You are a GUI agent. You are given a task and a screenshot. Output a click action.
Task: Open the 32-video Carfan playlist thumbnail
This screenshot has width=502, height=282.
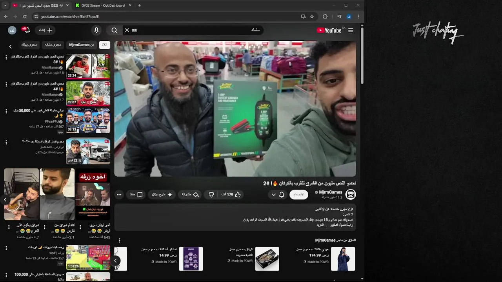tap(88, 151)
